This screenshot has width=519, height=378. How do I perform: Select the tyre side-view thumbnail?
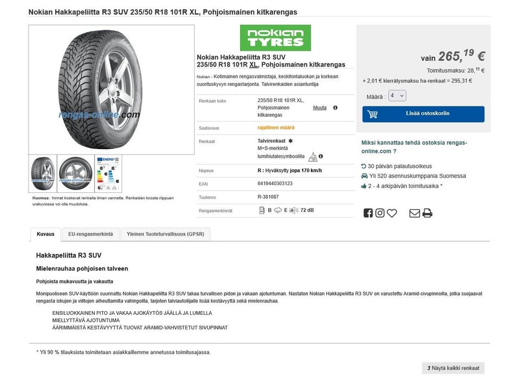pyautogui.click(x=76, y=174)
